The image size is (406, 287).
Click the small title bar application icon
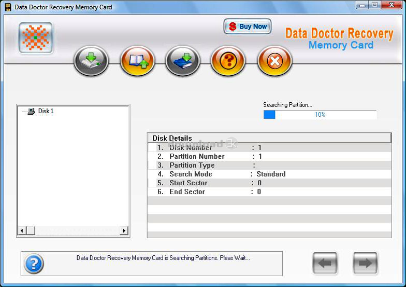coord(8,7)
